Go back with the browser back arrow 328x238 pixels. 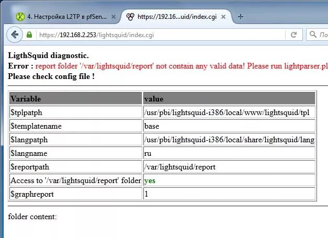click(15, 35)
